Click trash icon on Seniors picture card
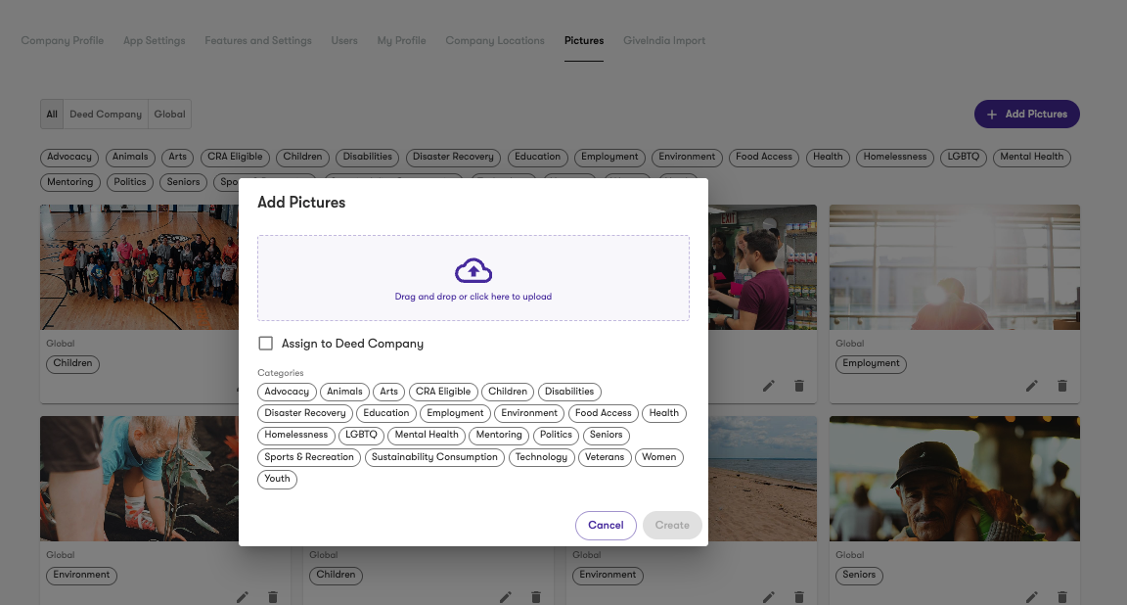Image resolution: width=1127 pixels, height=605 pixels. (1062, 597)
